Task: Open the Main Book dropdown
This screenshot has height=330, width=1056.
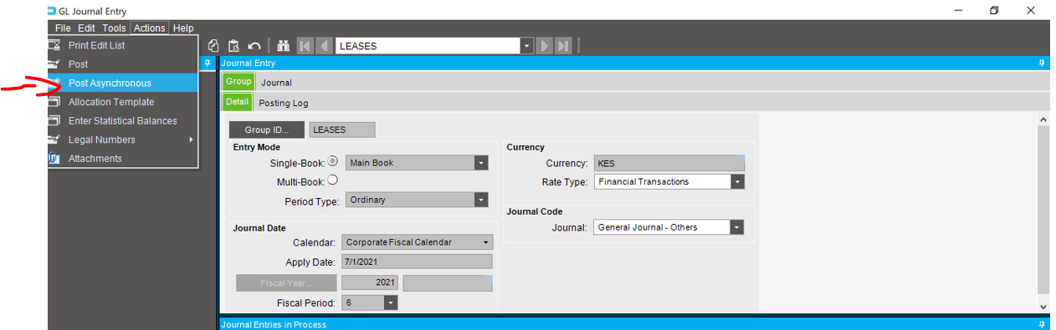Action: pyautogui.click(x=481, y=163)
